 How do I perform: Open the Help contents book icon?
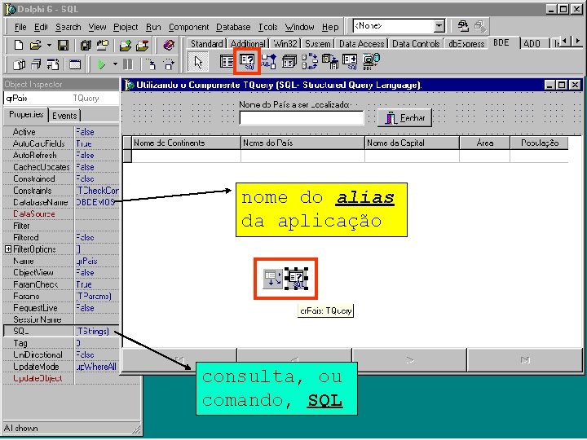point(169,46)
